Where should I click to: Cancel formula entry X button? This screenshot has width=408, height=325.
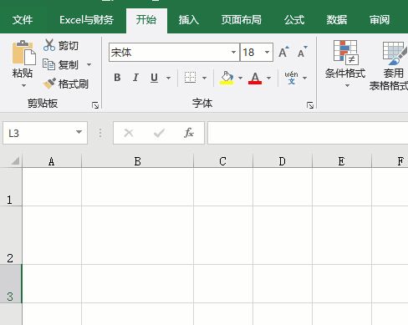(129, 133)
